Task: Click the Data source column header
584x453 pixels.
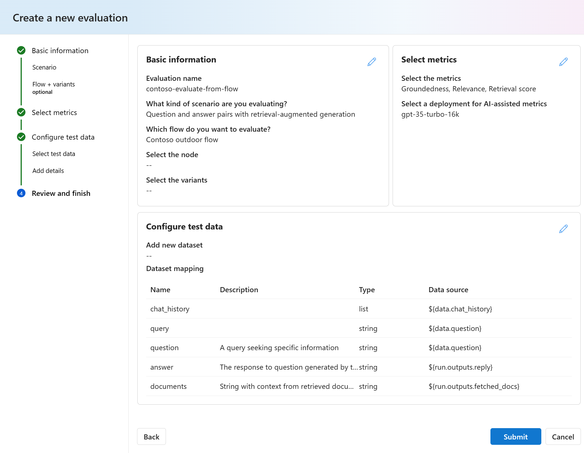Action: [x=448, y=290]
